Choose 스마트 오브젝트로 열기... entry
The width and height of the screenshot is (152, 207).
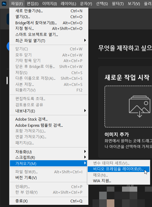49,34
